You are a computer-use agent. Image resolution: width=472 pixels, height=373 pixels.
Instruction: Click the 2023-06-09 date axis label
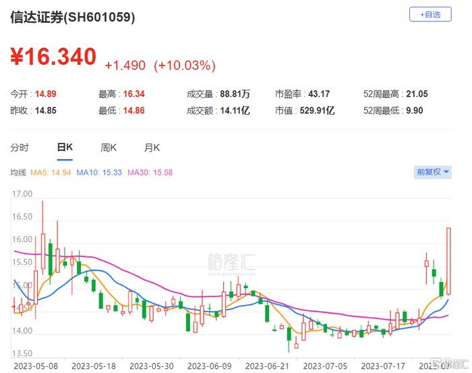point(210,366)
